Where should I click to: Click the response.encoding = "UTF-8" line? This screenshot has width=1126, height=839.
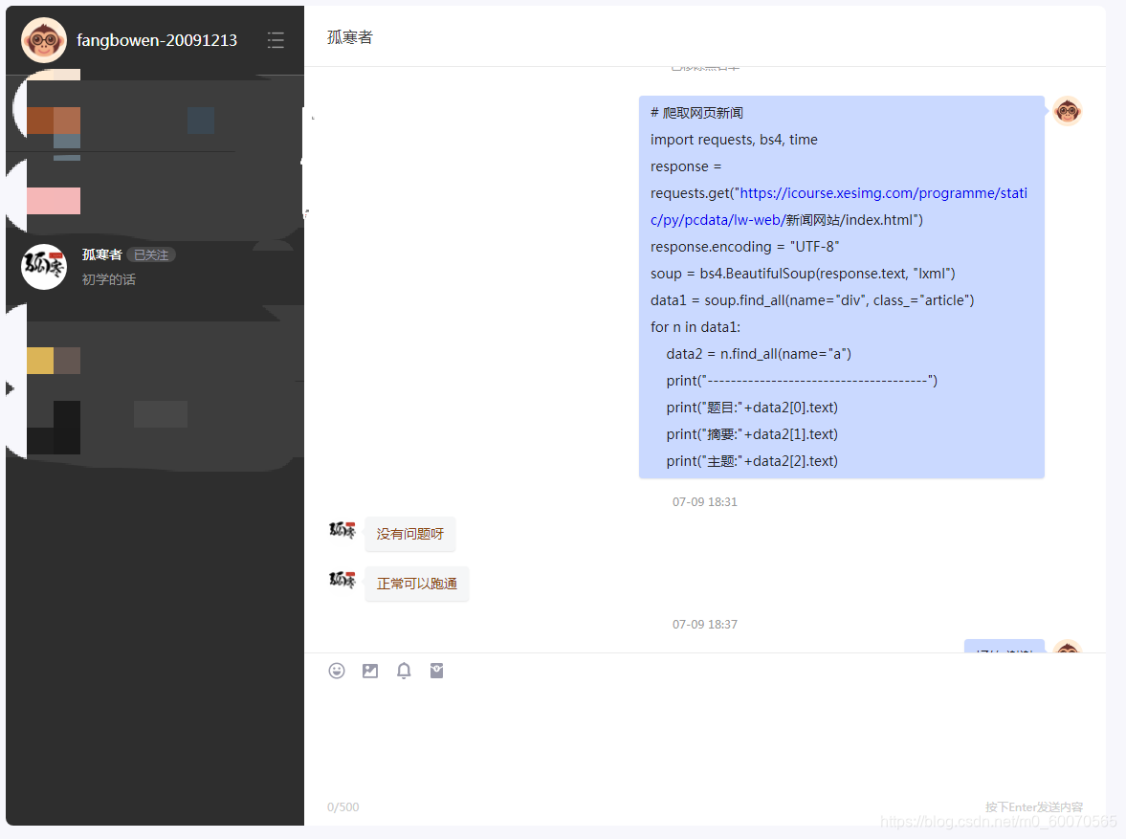744,247
